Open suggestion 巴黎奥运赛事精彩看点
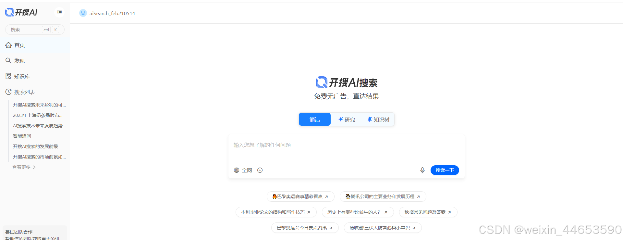 click(300, 196)
